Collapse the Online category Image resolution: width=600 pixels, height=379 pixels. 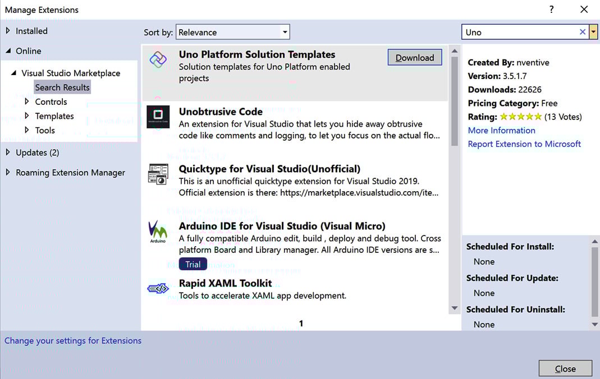pyautogui.click(x=8, y=50)
